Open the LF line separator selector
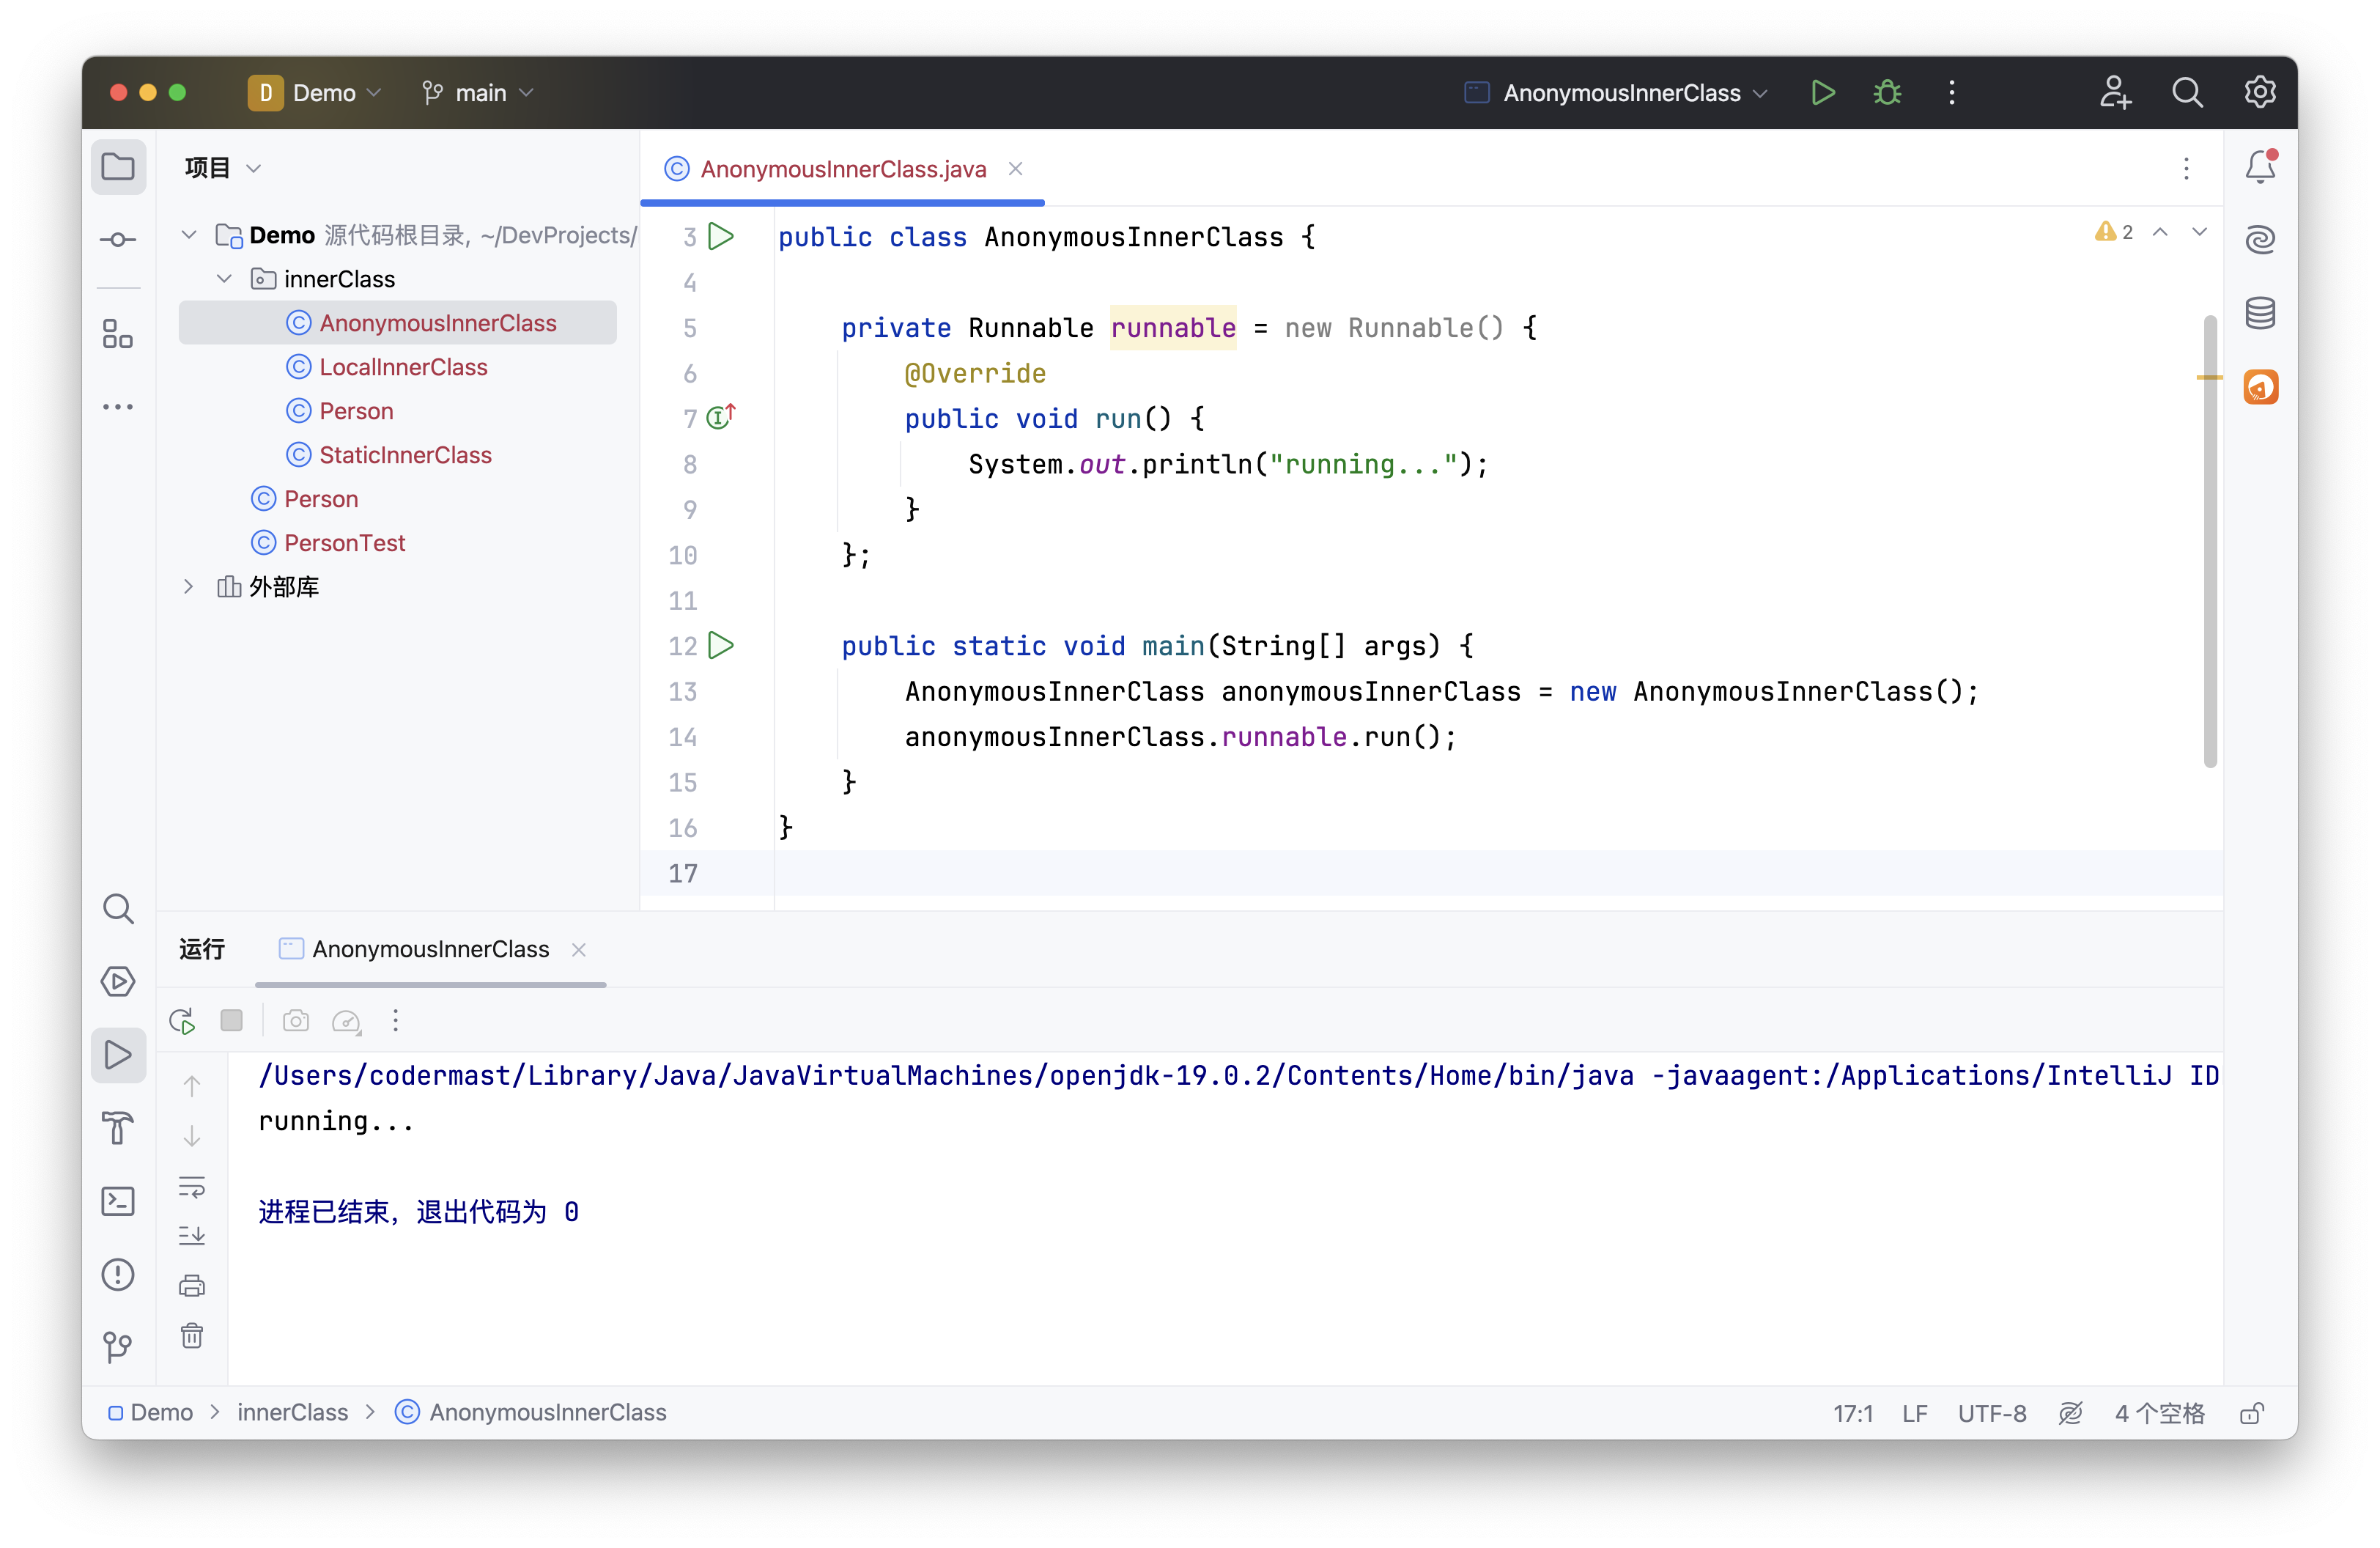Screen dimensions: 2380x1548 pyautogui.click(x=1914, y=1414)
